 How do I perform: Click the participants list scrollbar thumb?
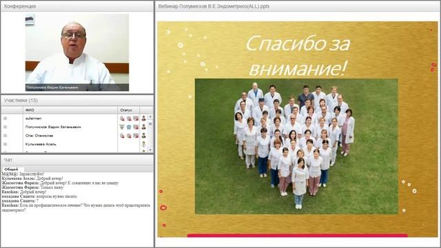(x=150, y=124)
